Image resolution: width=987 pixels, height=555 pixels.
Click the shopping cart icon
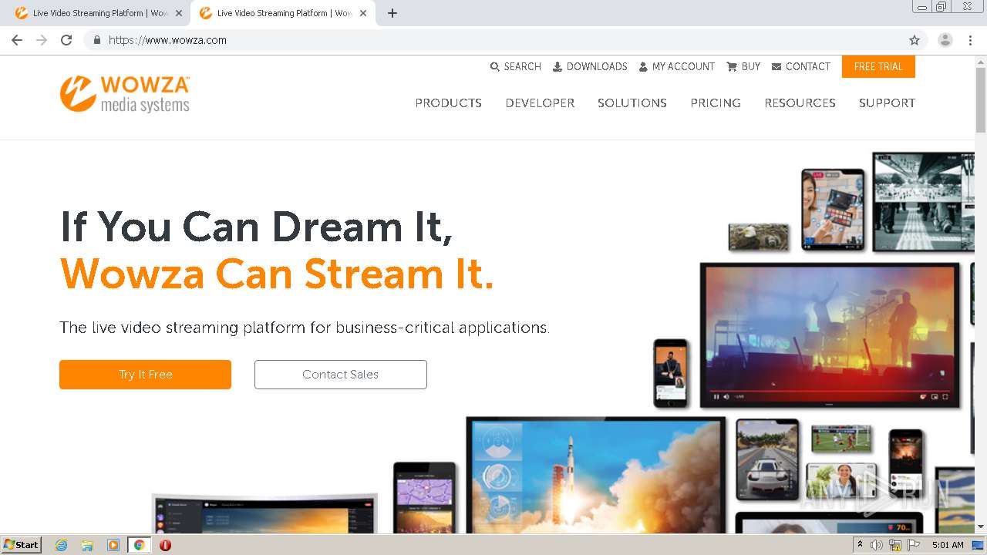[732, 67]
